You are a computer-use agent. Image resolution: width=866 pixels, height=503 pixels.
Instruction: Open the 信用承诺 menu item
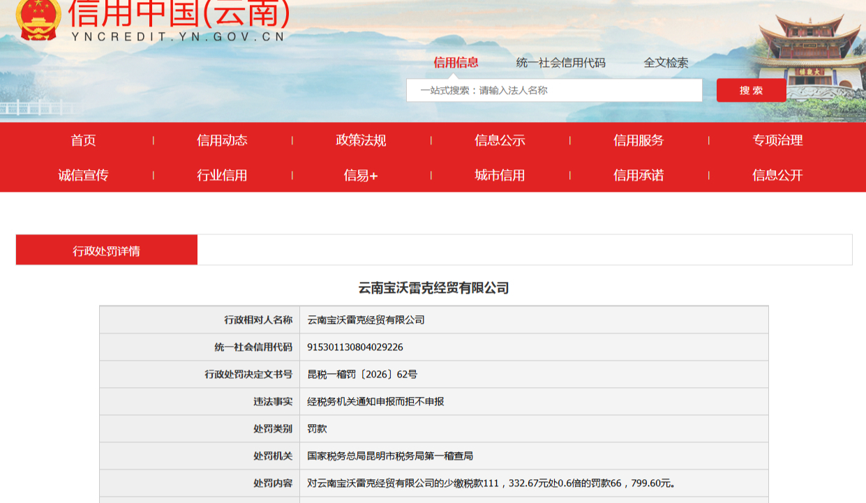(639, 175)
